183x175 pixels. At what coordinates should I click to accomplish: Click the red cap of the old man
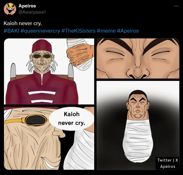(x=42, y=46)
